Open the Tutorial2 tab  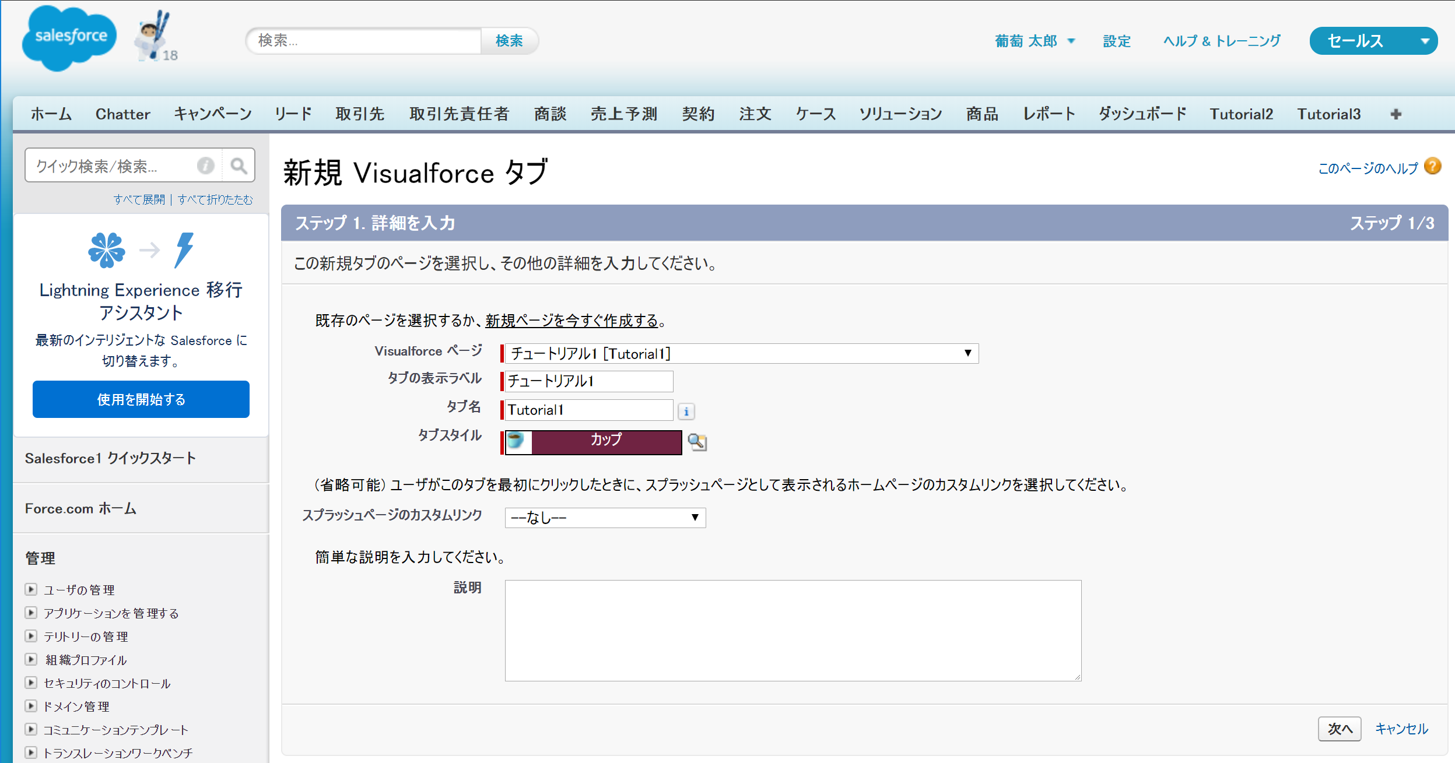click(1242, 114)
